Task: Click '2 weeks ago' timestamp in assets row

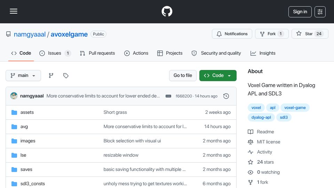Action: (x=218, y=112)
